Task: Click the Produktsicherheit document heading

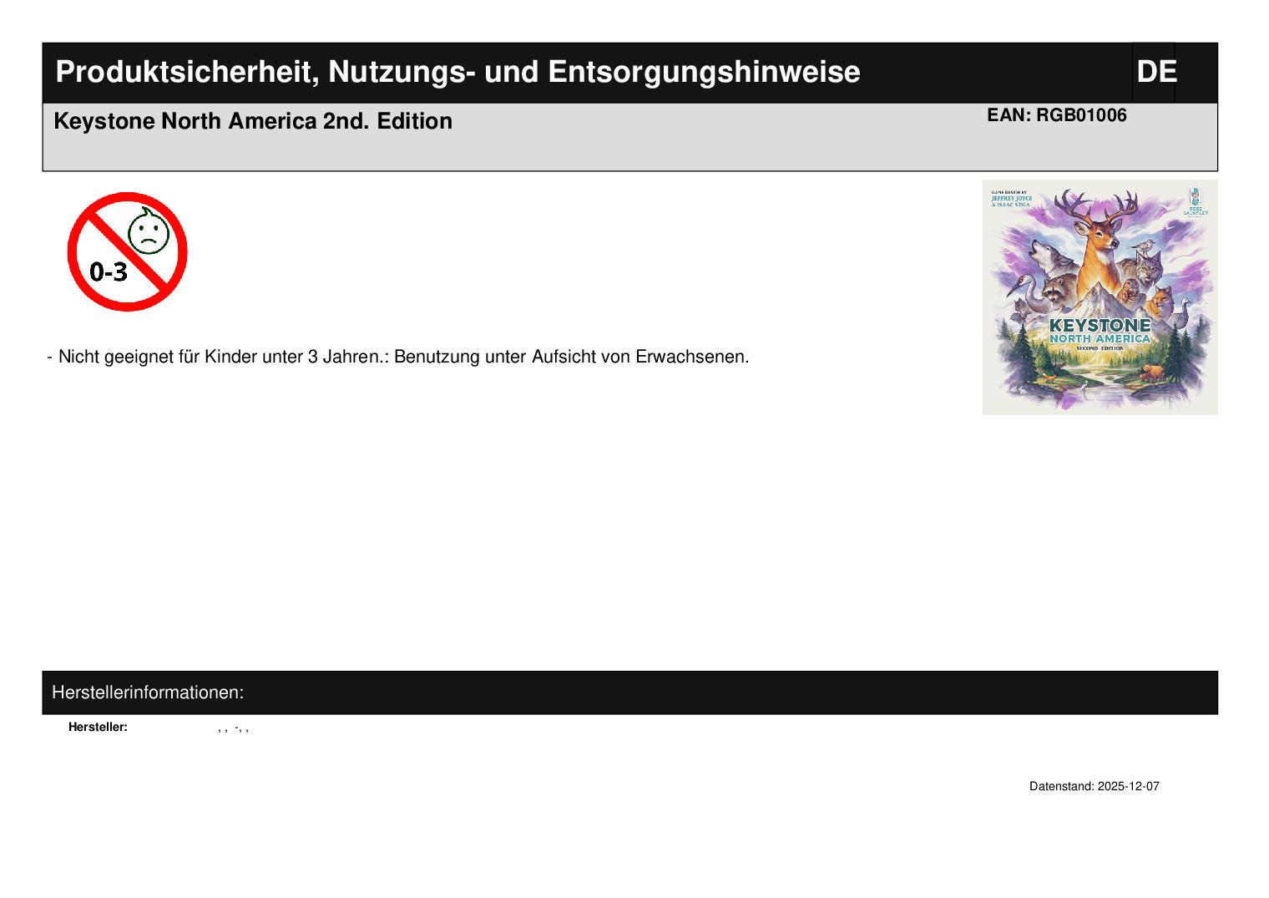Action: 458,73
